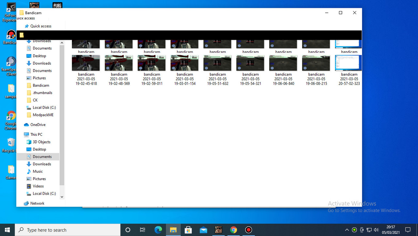The width and height of the screenshot is (418, 236).
Task: Switch to the game icon on the taskbar
Action: coord(218,230)
